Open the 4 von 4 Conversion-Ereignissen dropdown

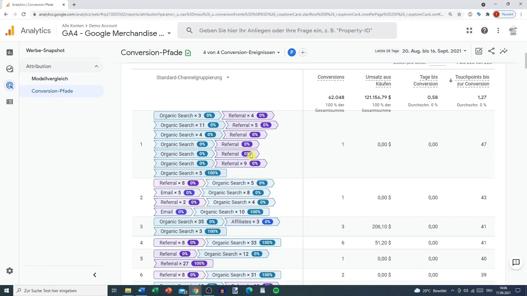tap(242, 52)
